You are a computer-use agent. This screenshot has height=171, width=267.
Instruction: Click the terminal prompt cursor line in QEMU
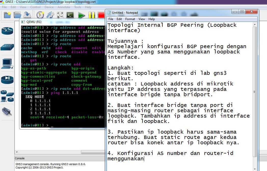[x=37, y=125]
